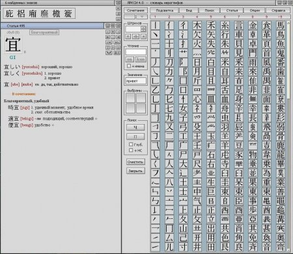Select the 弓 bow radical

pos(183,127)
